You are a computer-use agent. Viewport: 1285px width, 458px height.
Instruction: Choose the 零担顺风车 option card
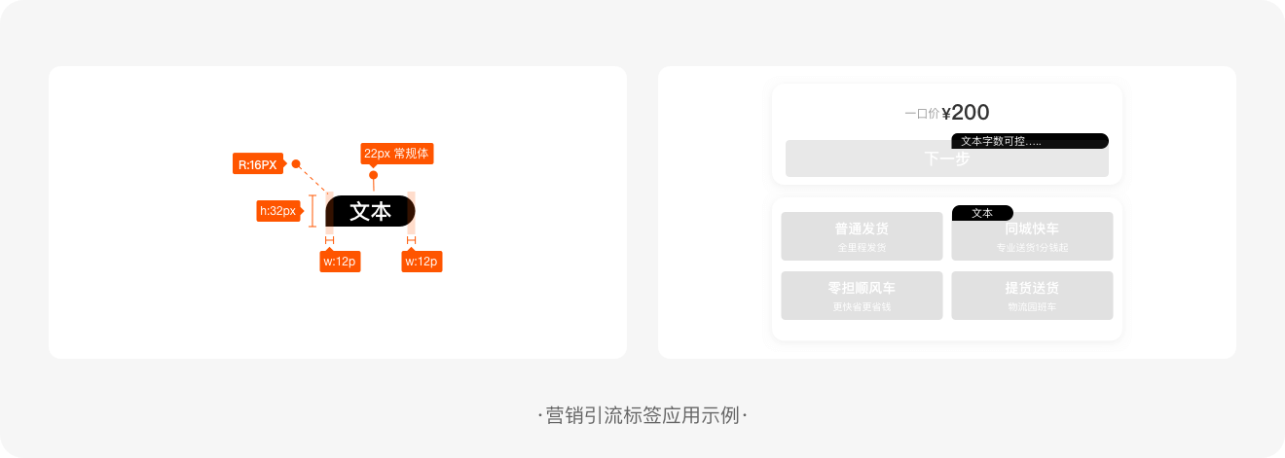862,296
